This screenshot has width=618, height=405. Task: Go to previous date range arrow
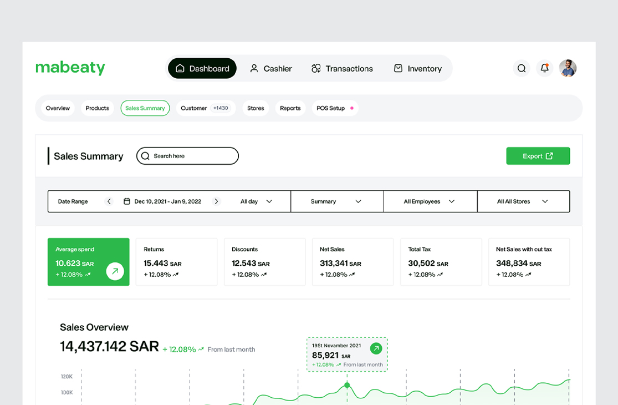[109, 201]
